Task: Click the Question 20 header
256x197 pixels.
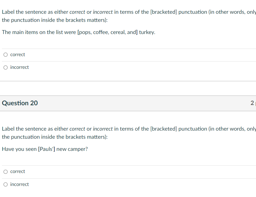Action: coord(19,103)
